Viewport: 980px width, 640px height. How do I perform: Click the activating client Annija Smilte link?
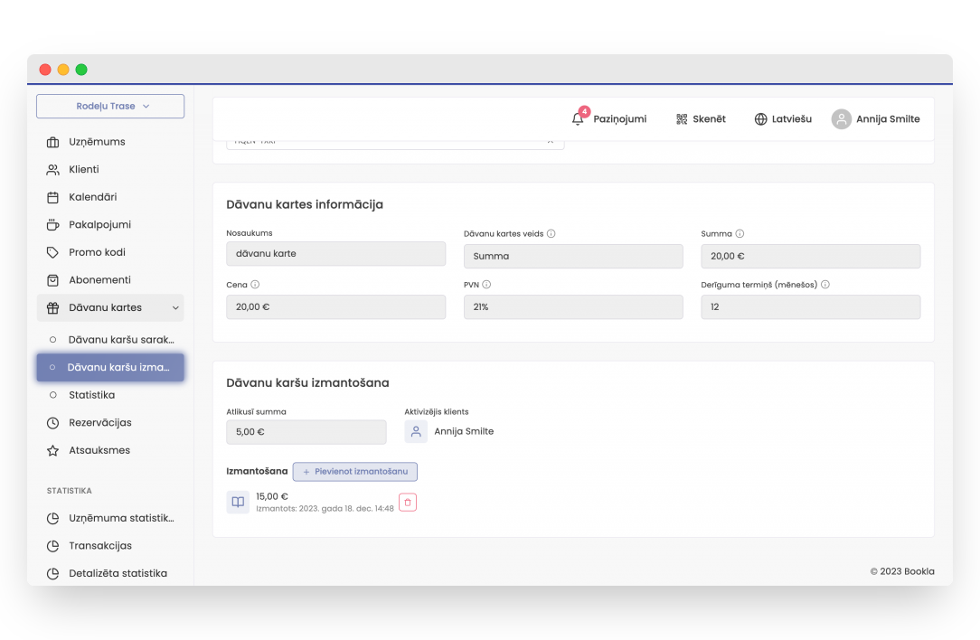[x=463, y=431]
